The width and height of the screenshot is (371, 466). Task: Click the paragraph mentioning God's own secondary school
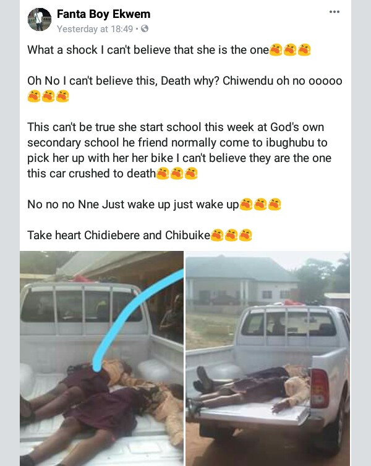click(179, 150)
